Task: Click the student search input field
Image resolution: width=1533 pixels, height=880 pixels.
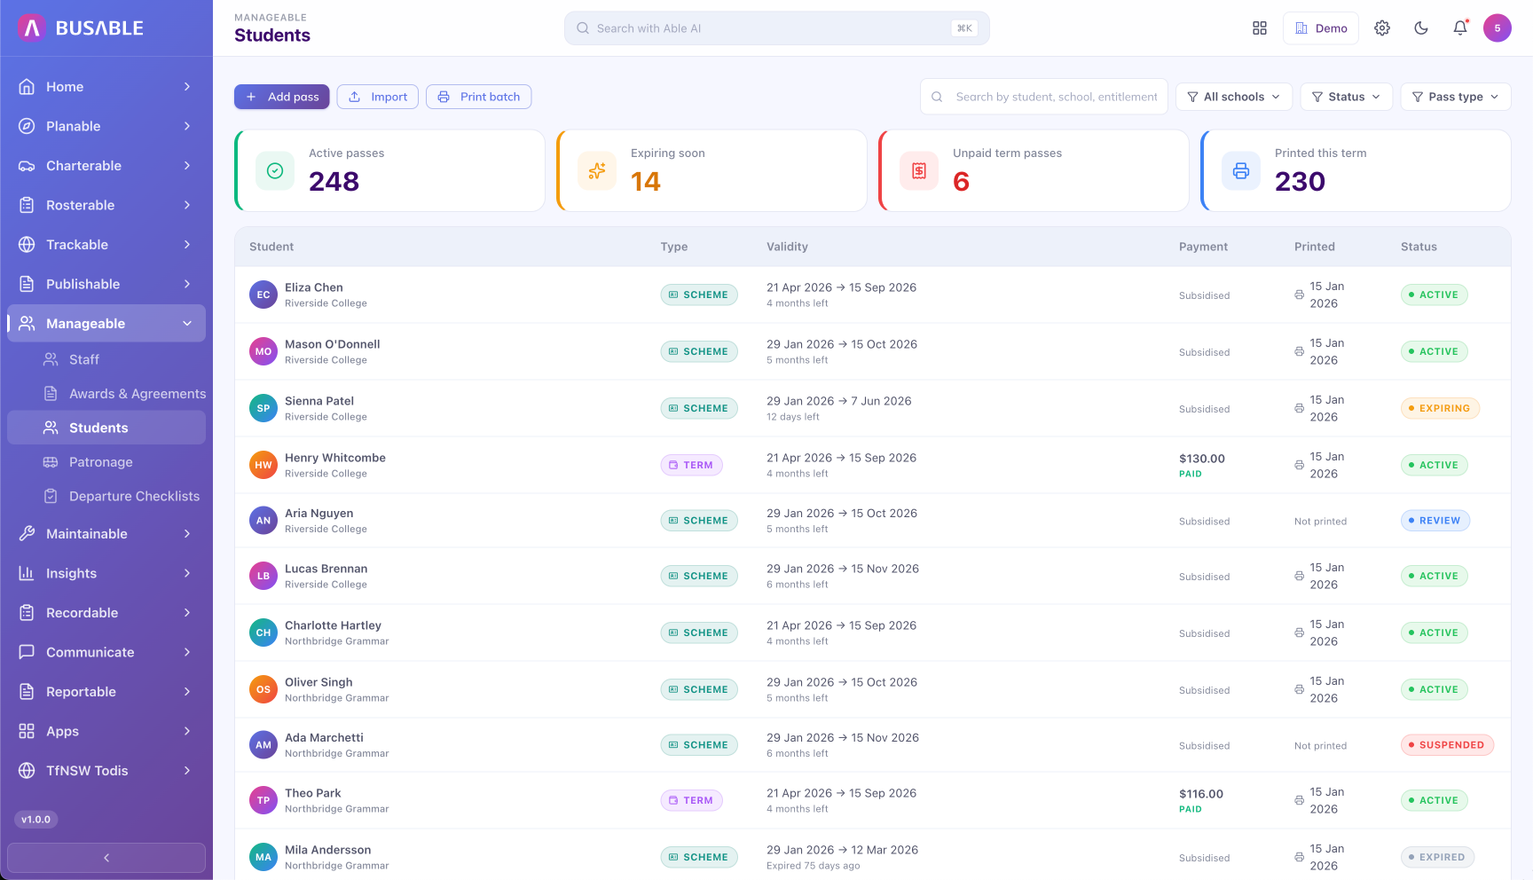Action: coord(1044,97)
